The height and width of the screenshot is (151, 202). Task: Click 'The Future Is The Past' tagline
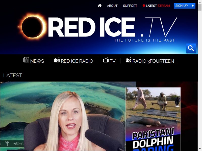[x=144, y=40]
